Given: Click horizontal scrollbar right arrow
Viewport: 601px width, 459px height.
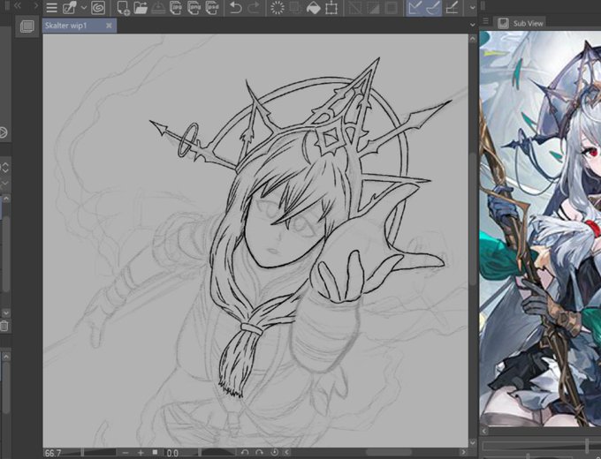Looking at the screenshot, I should [x=463, y=453].
